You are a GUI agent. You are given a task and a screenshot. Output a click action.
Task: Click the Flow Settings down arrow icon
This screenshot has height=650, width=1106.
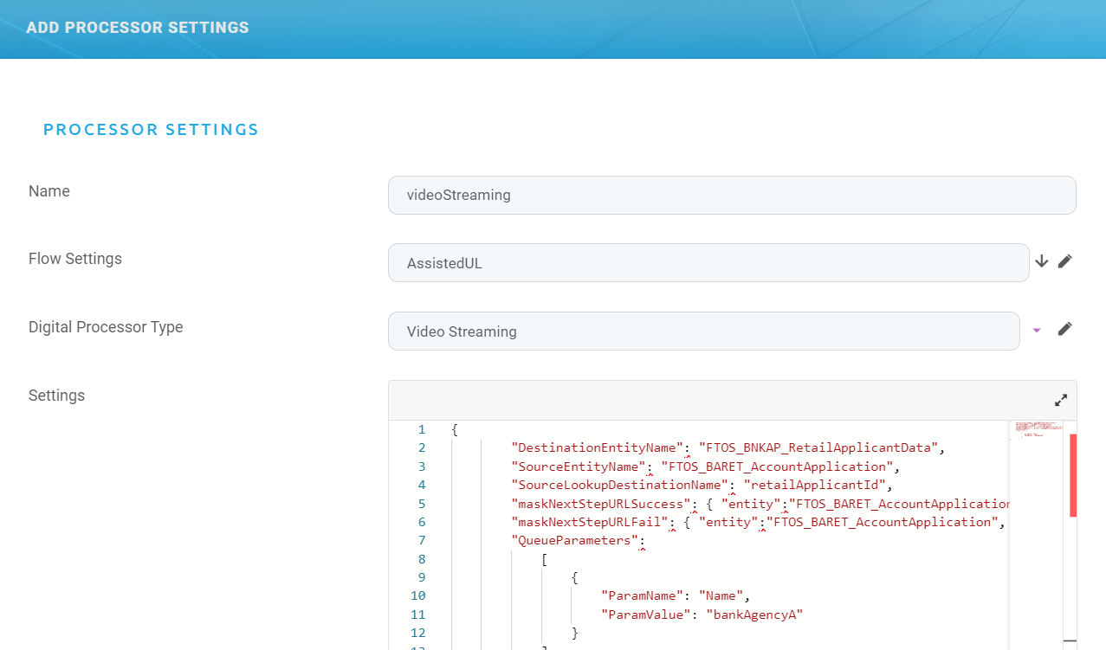pos(1041,261)
